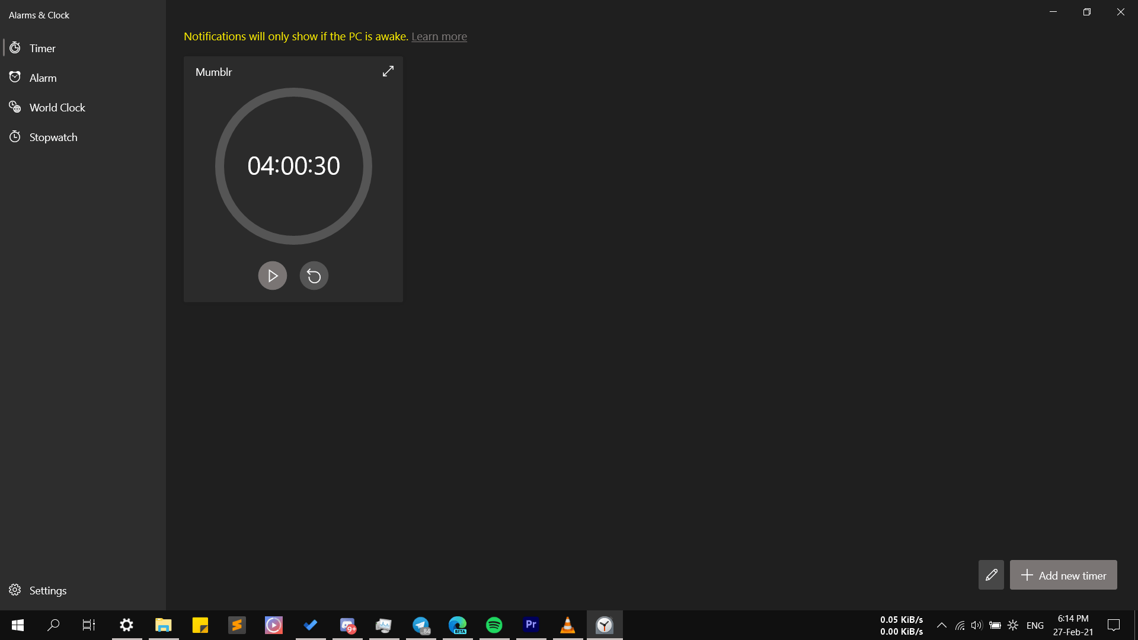Open the notification center
Viewport: 1138px width, 640px height.
[1114, 625]
